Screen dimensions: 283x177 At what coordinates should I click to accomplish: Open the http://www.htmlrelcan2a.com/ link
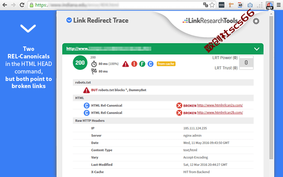[220, 105]
